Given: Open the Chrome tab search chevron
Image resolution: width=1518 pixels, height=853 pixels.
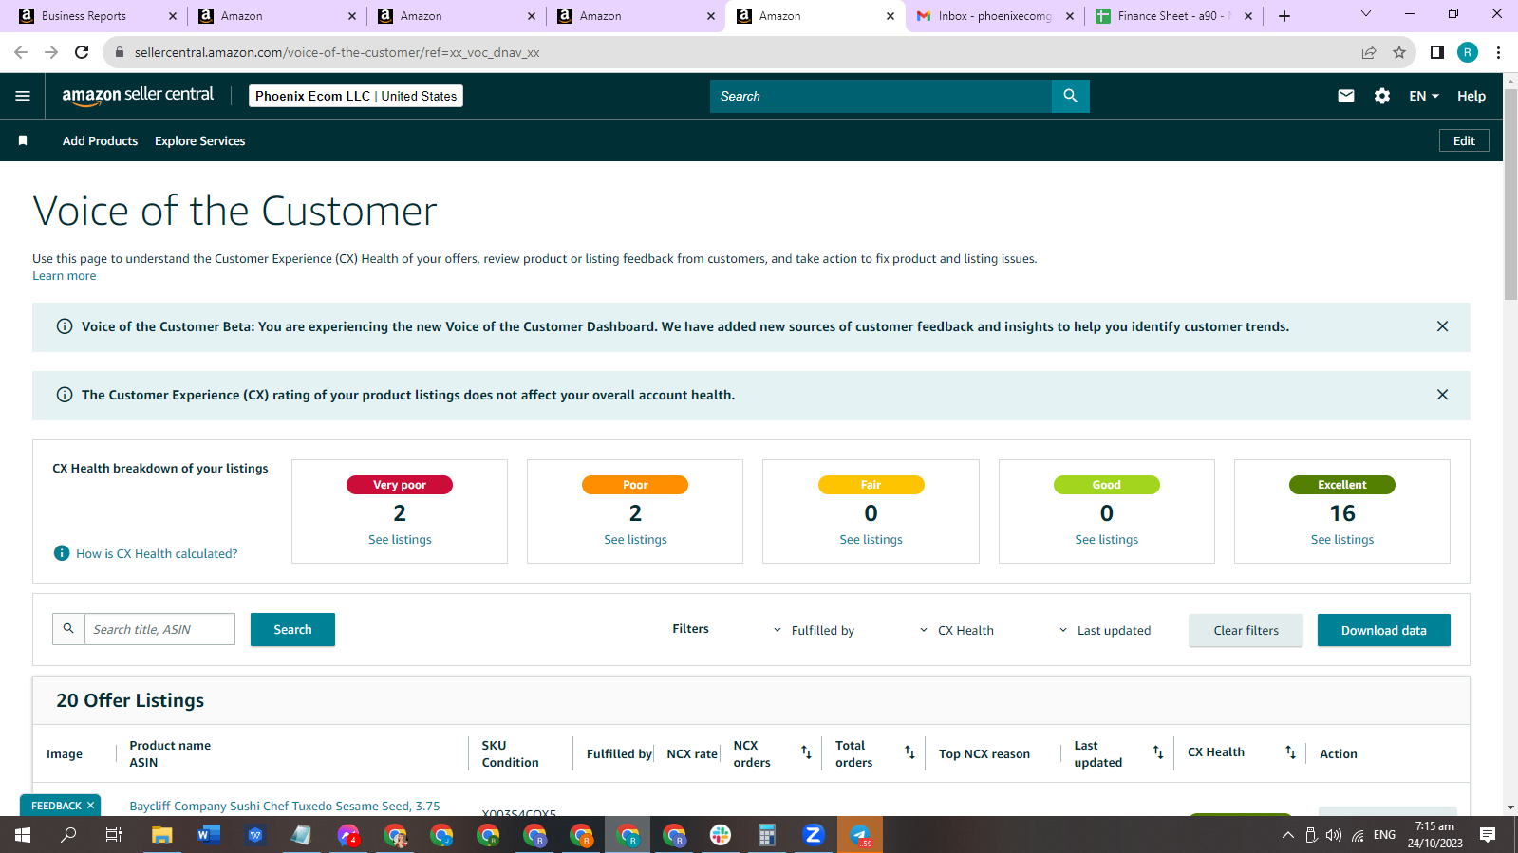Looking at the screenshot, I should pyautogui.click(x=1366, y=14).
